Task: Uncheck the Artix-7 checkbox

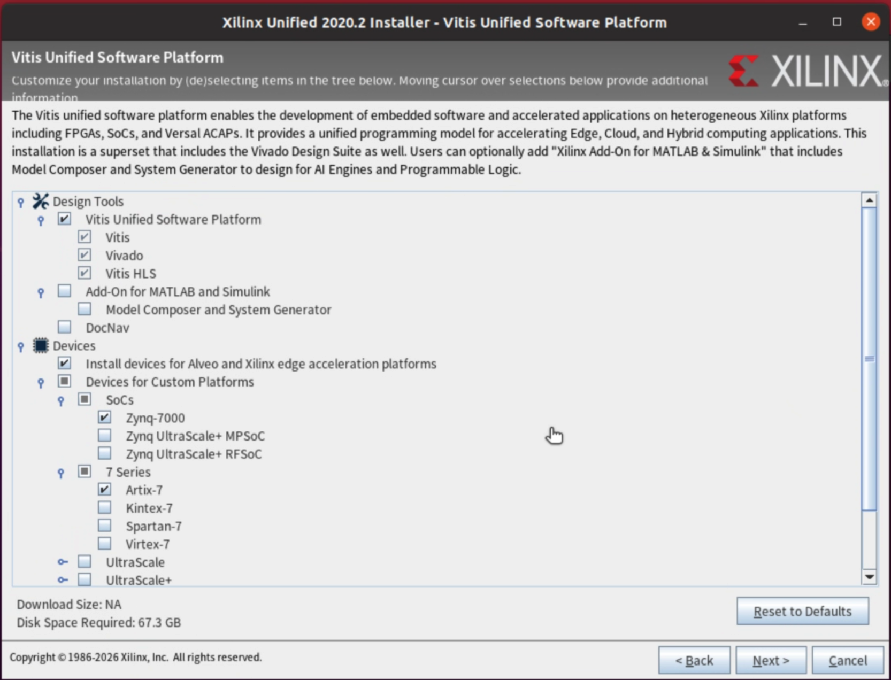Action: click(105, 490)
